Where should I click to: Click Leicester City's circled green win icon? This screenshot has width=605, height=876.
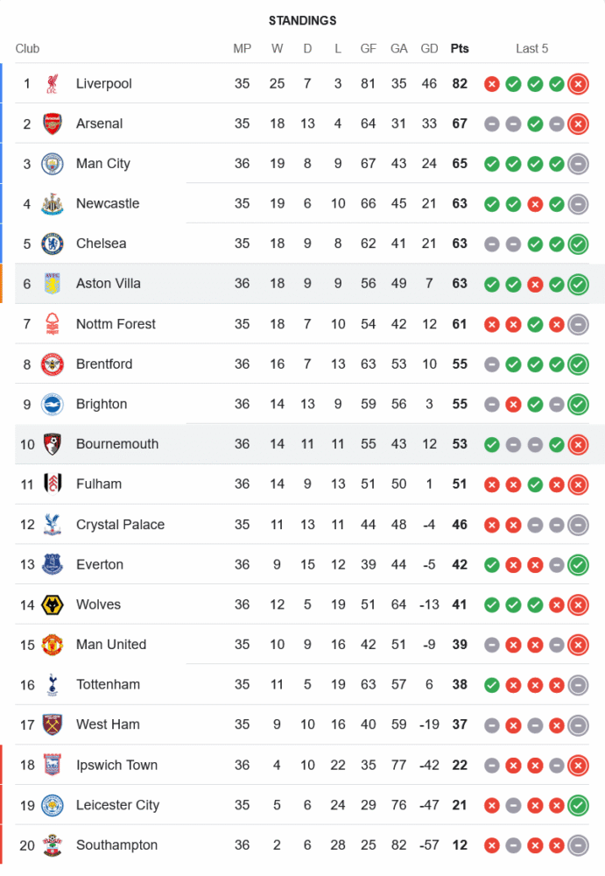point(577,805)
